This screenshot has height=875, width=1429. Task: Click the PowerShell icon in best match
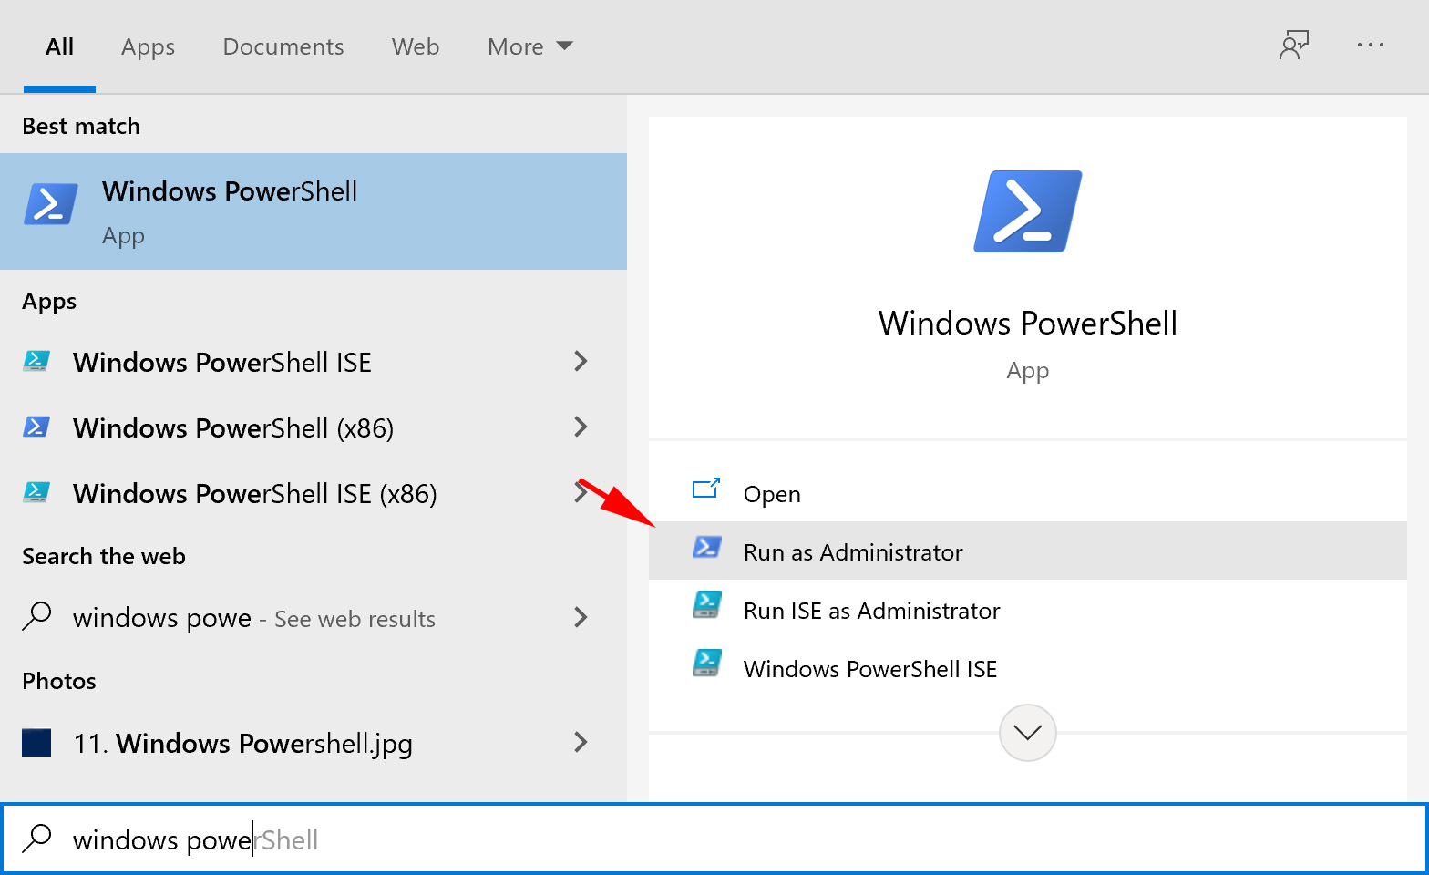tap(50, 205)
